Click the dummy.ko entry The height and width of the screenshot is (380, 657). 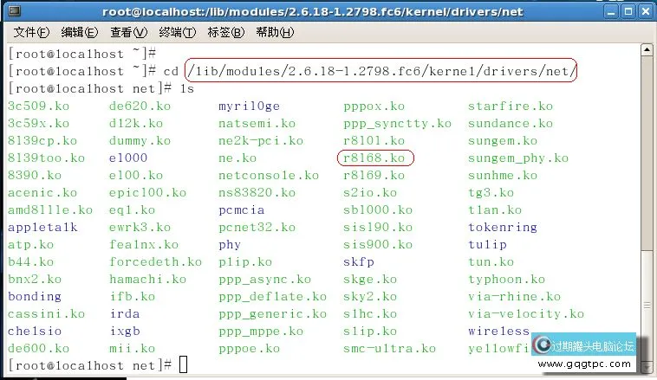click(x=140, y=140)
